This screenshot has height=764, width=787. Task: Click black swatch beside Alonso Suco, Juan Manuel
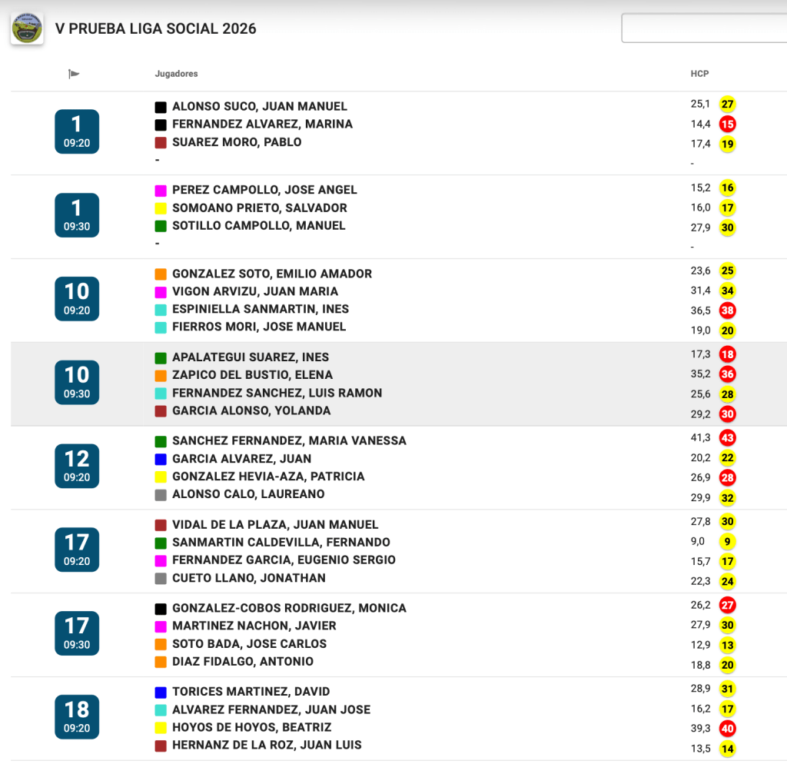tap(161, 107)
